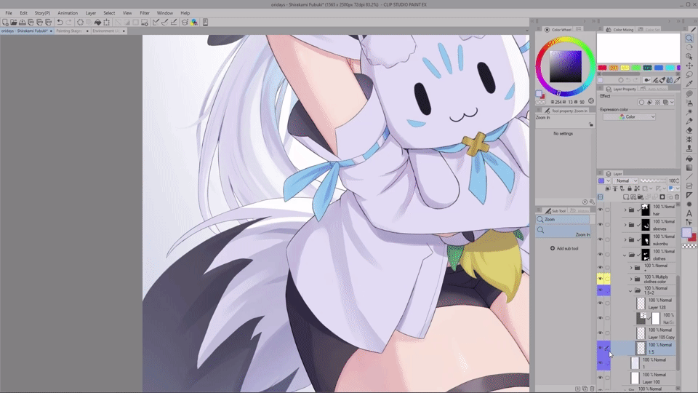Click the New file toolbar icon

coord(5,23)
